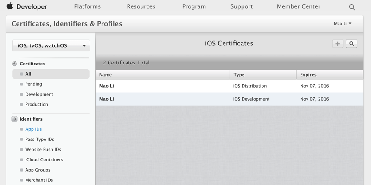Open the Platforms menu
Screen dimensions: 371x185
tap(87, 6)
